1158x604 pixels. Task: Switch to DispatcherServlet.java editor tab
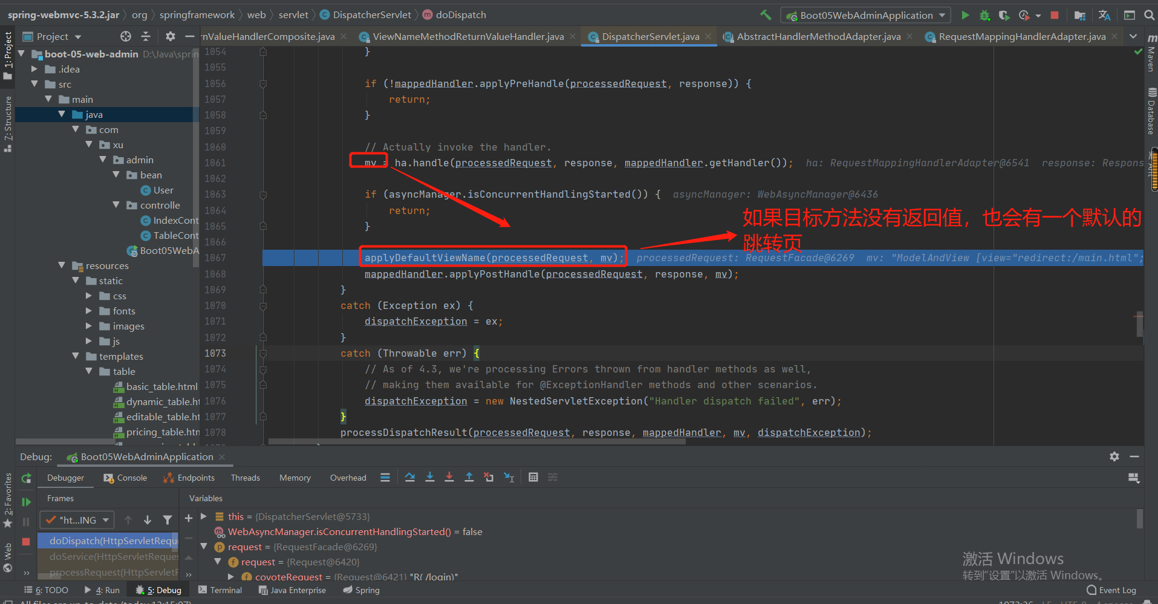pyautogui.click(x=650, y=37)
